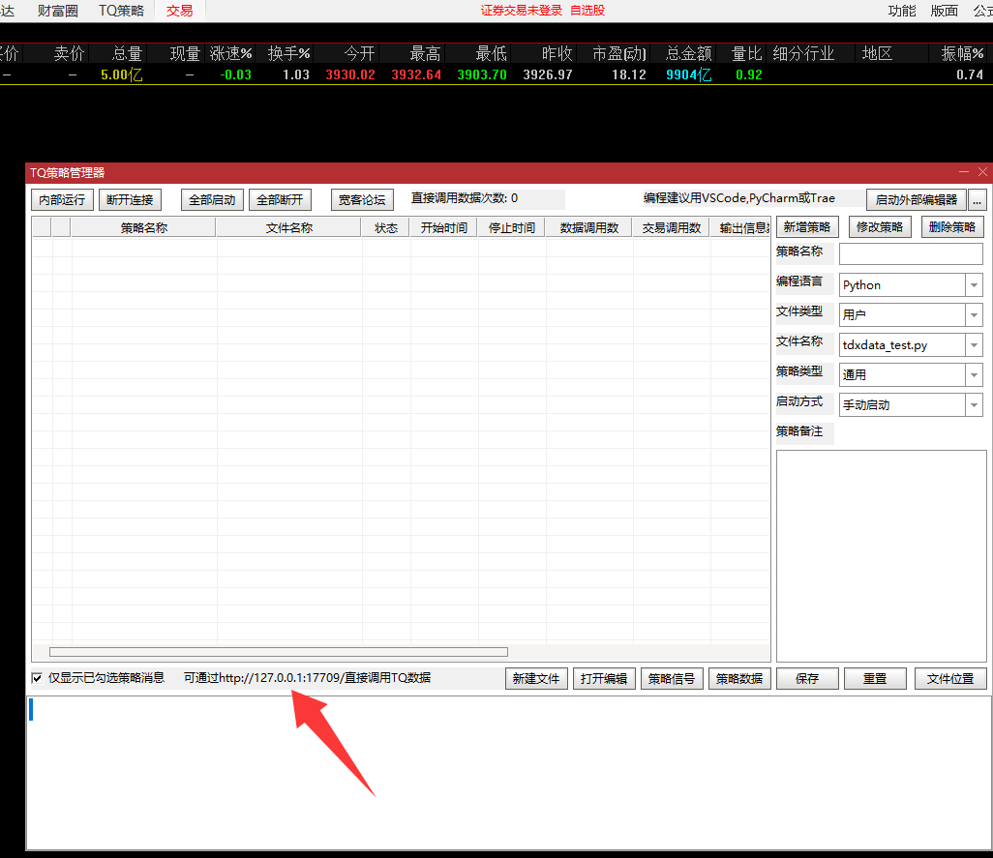993x858 pixels.
Task: Click the 重置 reset button
Action: point(875,679)
